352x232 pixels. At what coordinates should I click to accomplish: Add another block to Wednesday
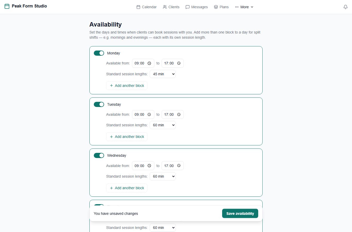127,188
